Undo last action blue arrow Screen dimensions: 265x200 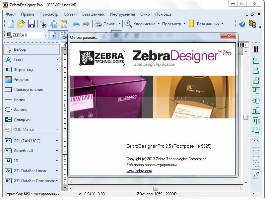pyautogui.click(x=76, y=24)
